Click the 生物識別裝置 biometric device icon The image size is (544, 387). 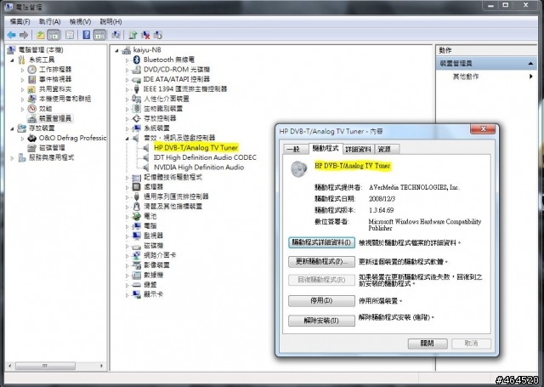tap(137, 109)
